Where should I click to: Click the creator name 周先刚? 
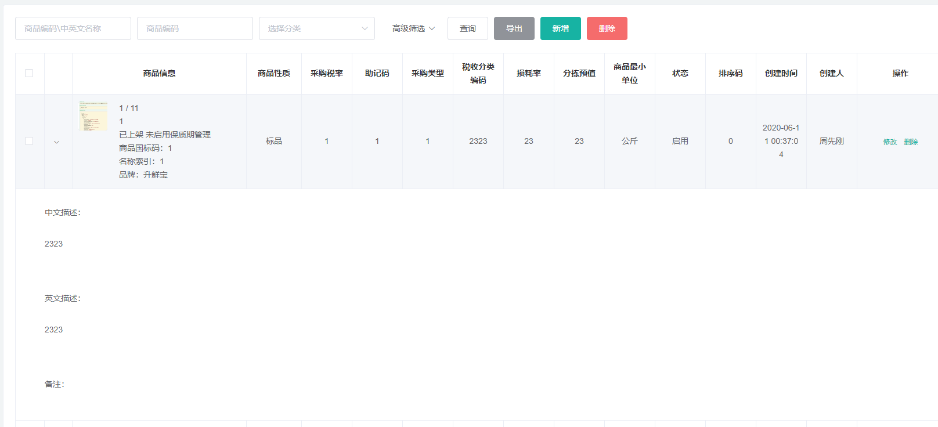pos(832,141)
